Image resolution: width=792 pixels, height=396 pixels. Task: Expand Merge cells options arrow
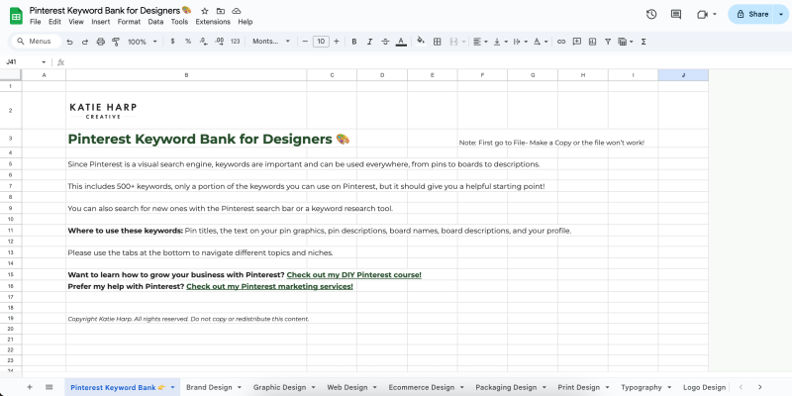[463, 42]
